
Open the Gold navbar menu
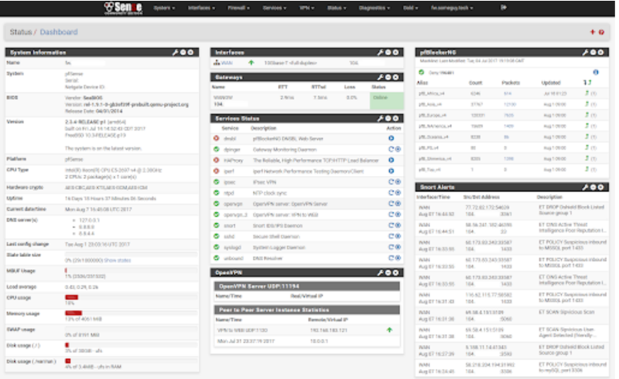[x=410, y=8]
